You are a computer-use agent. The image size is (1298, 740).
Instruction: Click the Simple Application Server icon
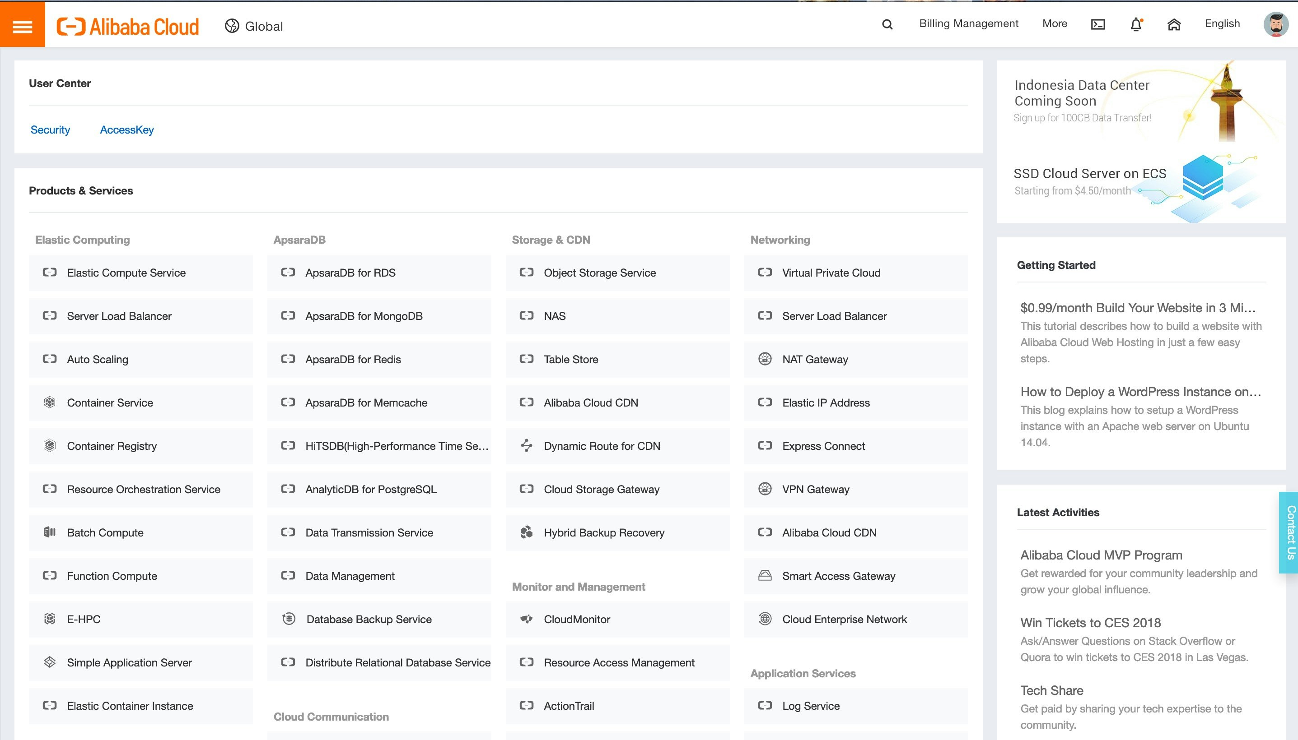click(49, 662)
